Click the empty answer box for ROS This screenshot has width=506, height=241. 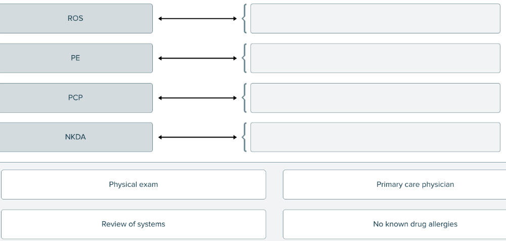[x=375, y=19]
